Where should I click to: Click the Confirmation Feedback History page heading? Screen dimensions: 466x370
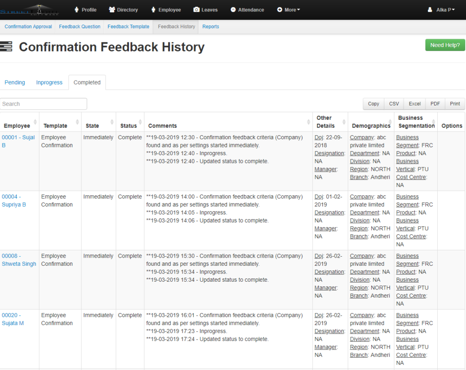click(112, 47)
